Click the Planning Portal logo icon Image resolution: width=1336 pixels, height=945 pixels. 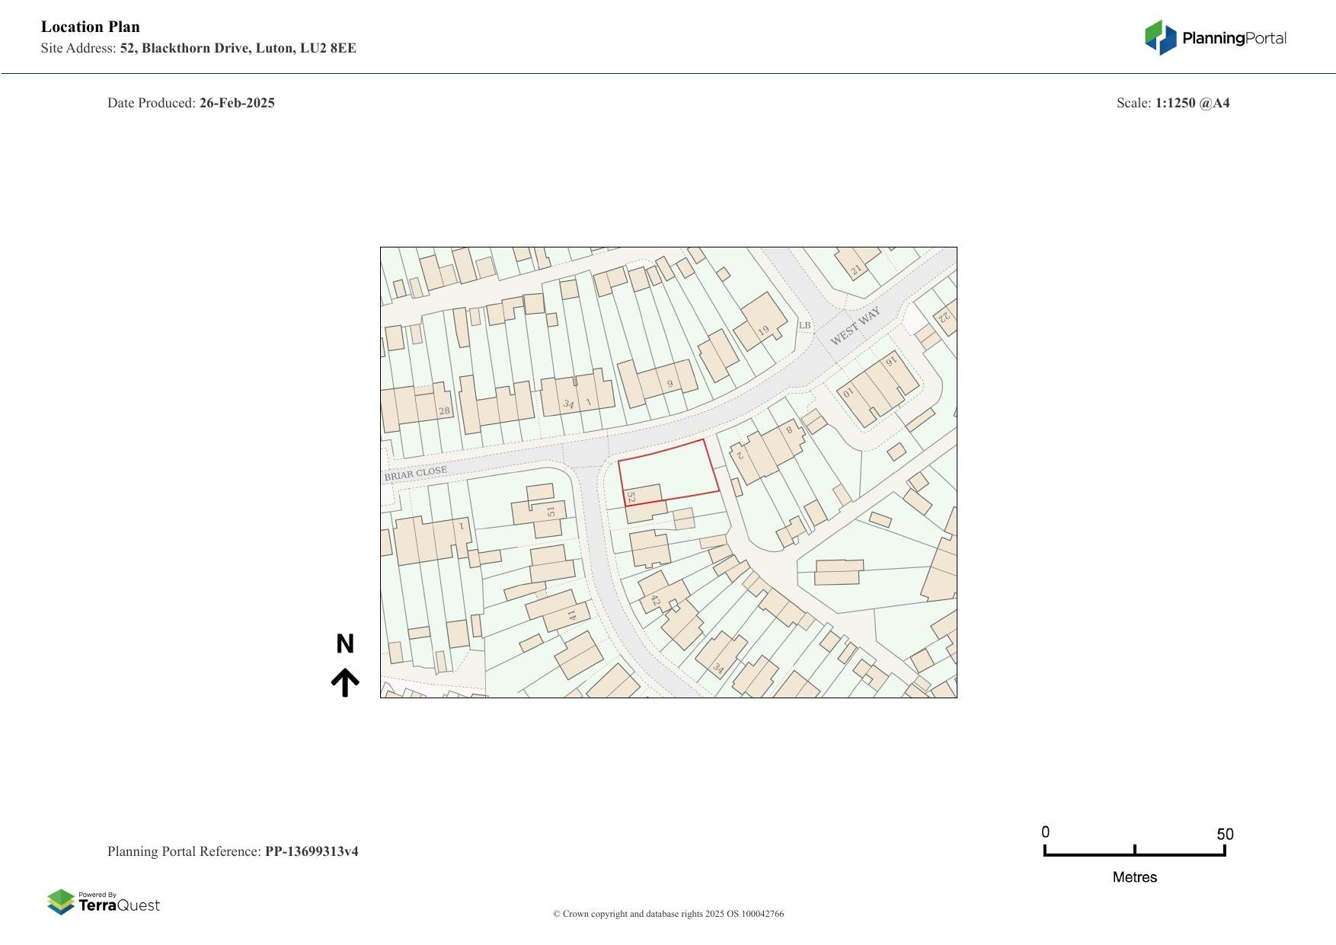pyautogui.click(x=1161, y=37)
